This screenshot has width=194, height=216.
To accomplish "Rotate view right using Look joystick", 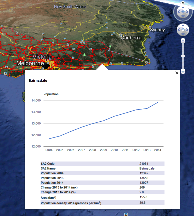I will coord(188,12).
